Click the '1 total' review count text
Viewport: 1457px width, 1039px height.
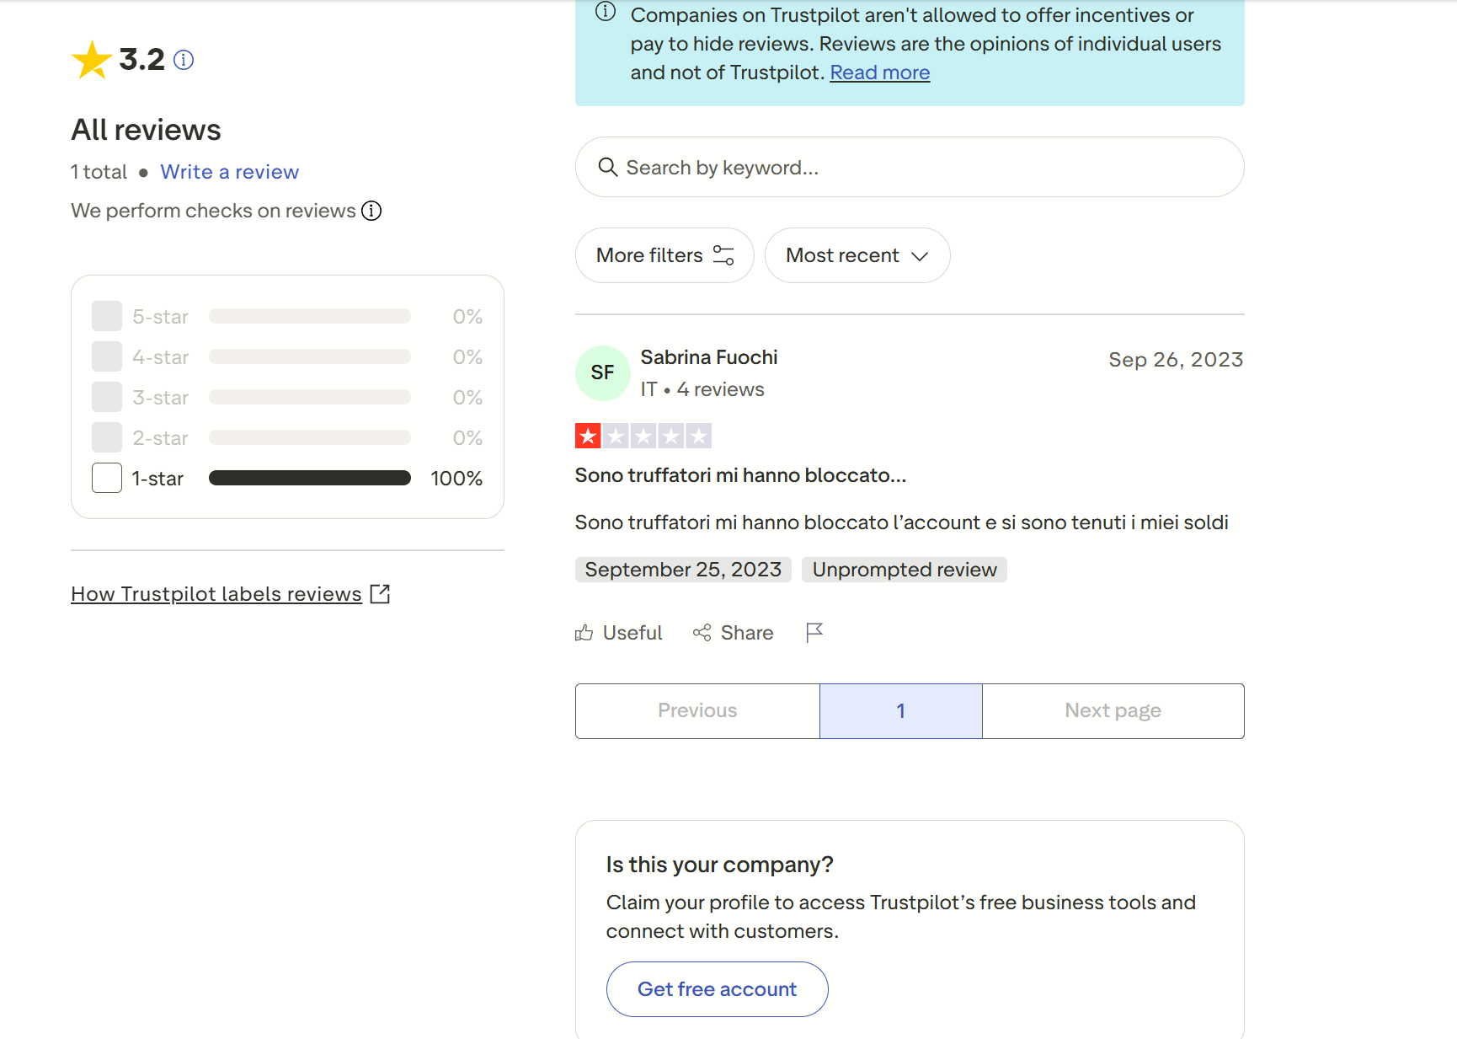click(99, 172)
